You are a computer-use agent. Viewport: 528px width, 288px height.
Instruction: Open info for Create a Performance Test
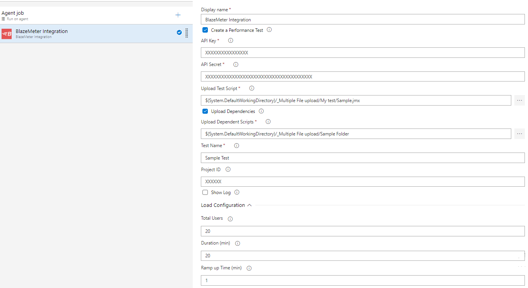tap(269, 29)
